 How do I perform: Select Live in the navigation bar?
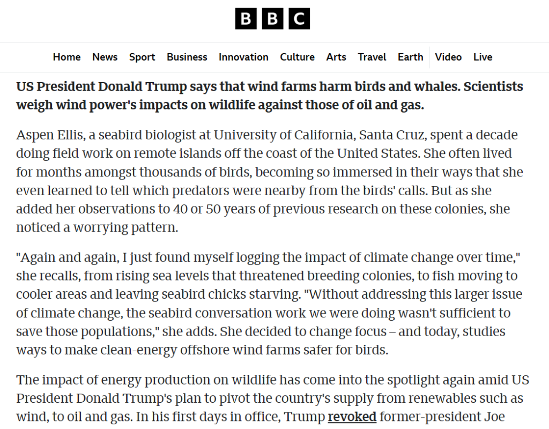(x=483, y=57)
